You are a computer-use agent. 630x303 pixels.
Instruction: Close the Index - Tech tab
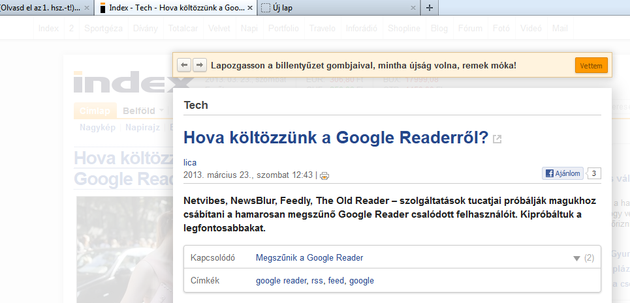tap(250, 8)
